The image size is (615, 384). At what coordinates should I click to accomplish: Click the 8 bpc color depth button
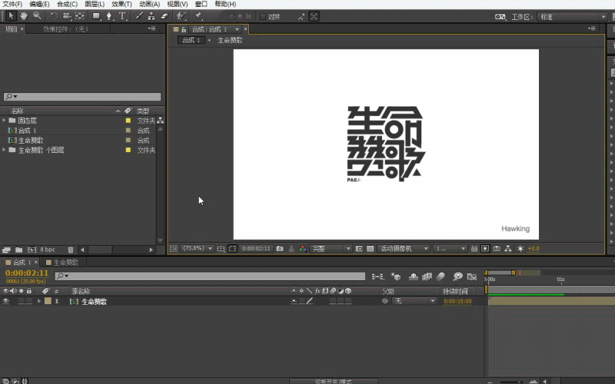click(48, 250)
